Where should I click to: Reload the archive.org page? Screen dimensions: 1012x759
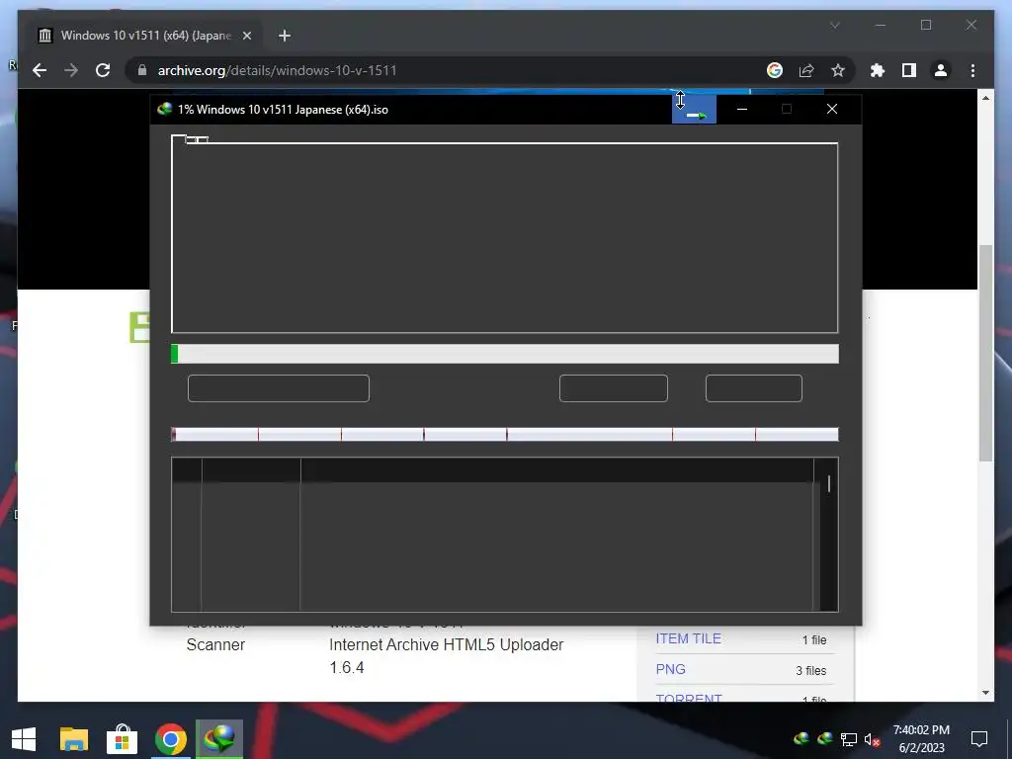pyautogui.click(x=103, y=70)
